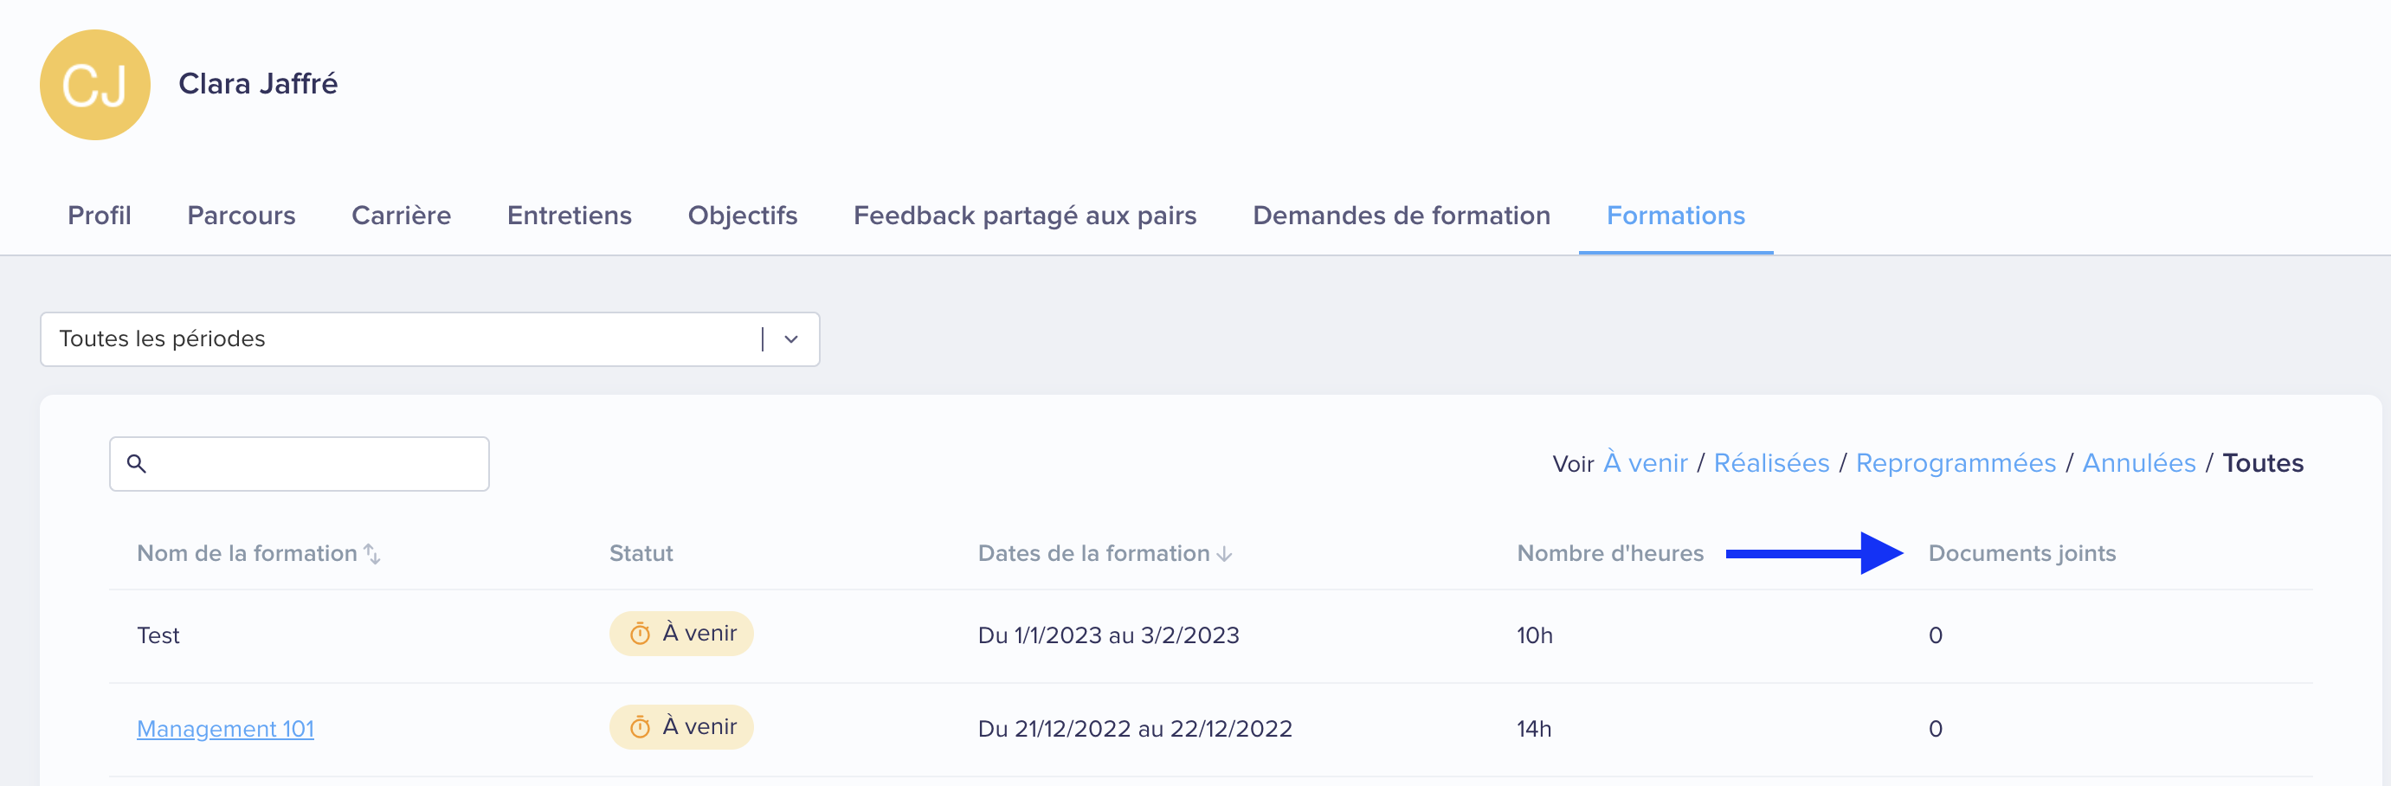Switch to Demandes de formation tab

[1401, 216]
